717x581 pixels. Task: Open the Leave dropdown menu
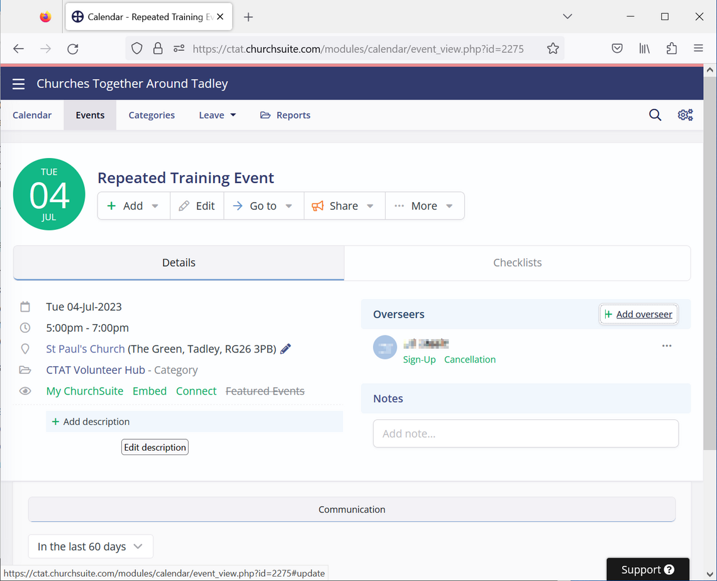(217, 115)
